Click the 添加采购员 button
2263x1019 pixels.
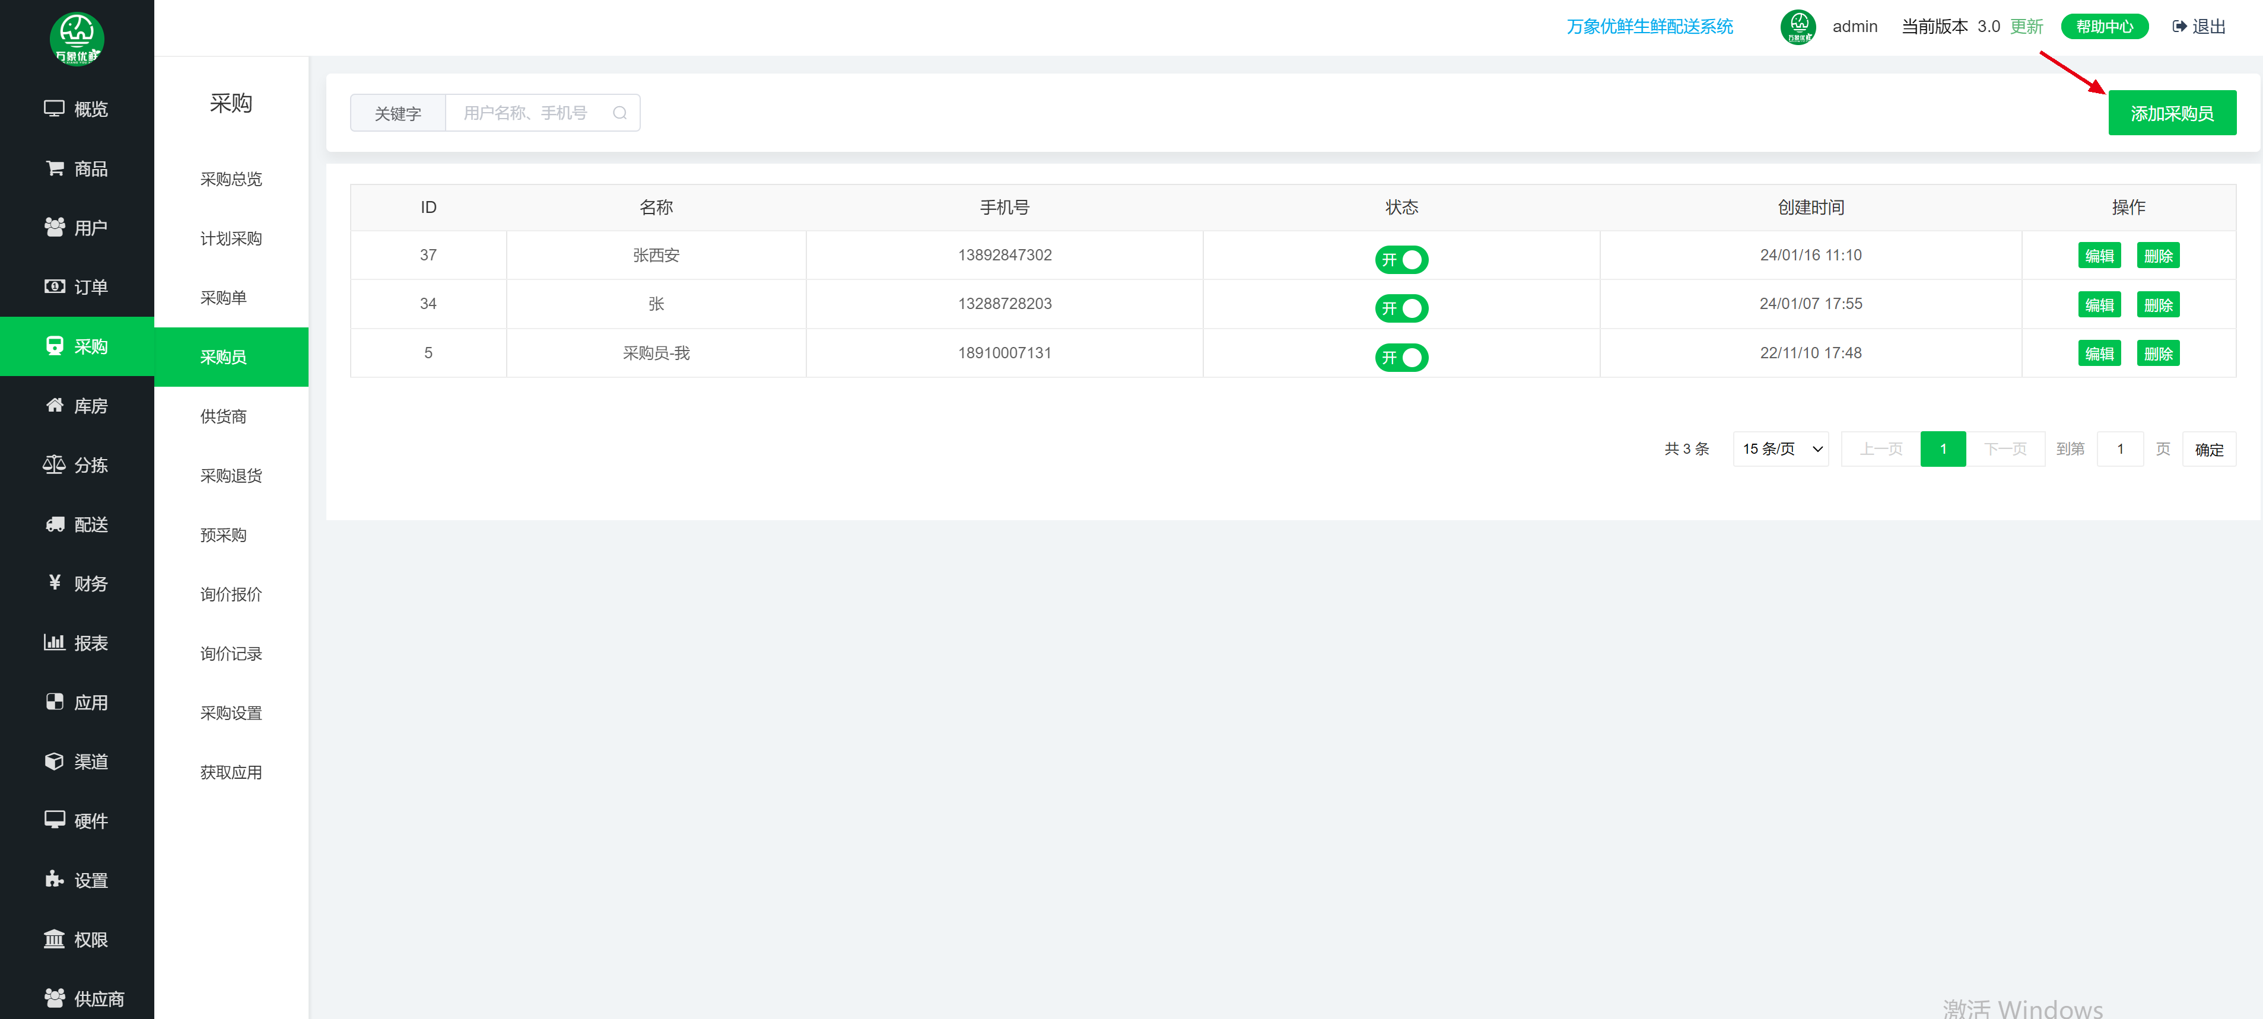[x=2172, y=113]
